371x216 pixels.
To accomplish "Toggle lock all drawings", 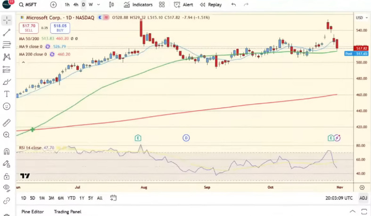I will pyautogui.click(x=7, y=176).
